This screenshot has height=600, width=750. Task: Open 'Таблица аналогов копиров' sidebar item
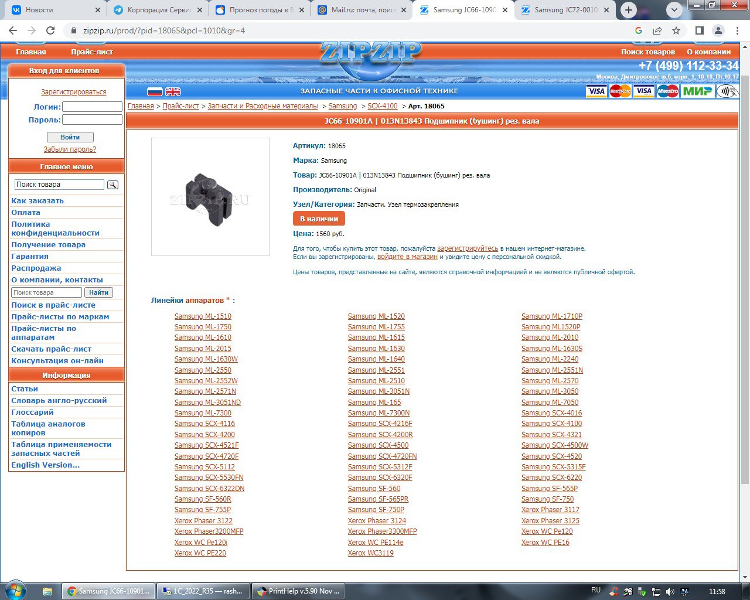click(x=48, y=428)
